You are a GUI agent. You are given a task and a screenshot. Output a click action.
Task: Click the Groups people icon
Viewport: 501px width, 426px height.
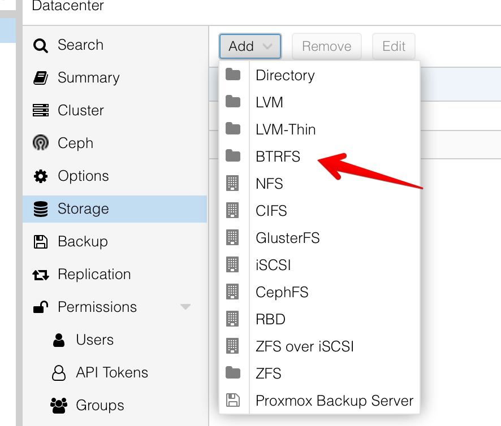[59, 405]
